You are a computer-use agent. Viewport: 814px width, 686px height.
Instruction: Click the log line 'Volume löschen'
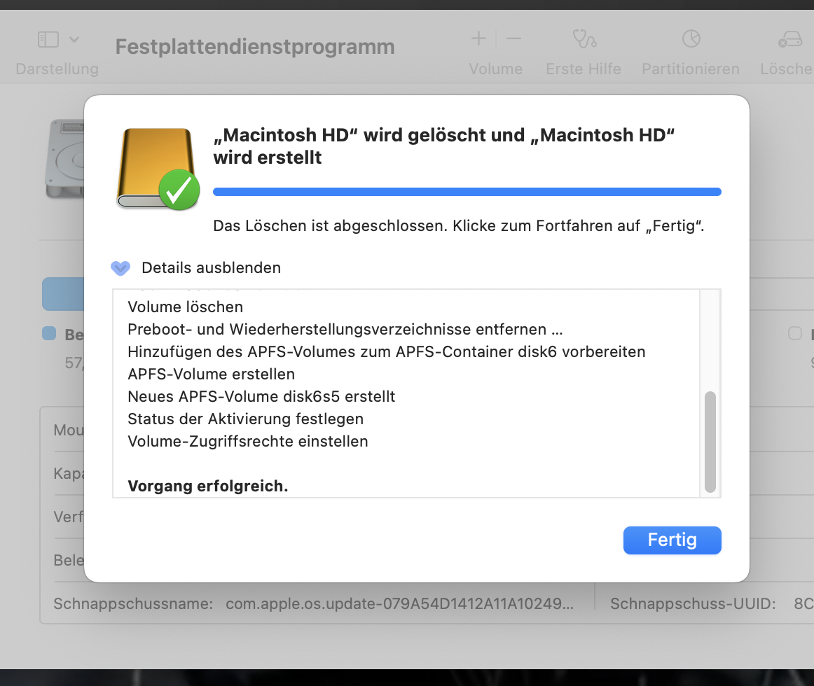(x=186, y=307)
